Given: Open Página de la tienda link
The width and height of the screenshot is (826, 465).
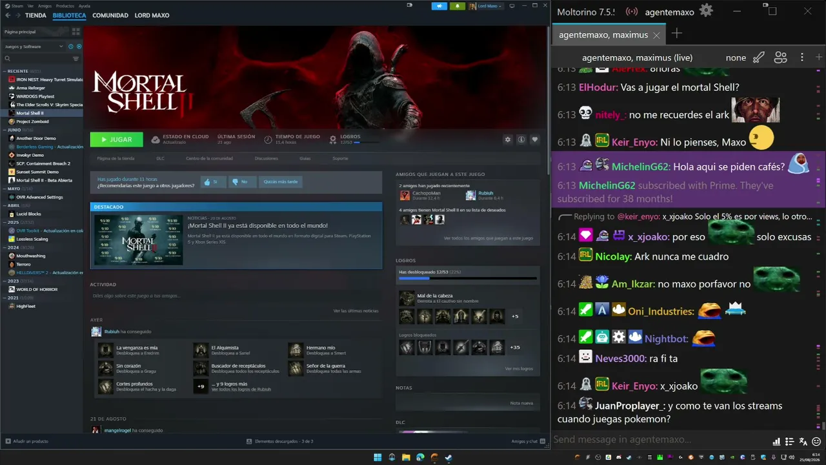Looking at the screenshot, I should pyautogui.click(x=116, y=158).
